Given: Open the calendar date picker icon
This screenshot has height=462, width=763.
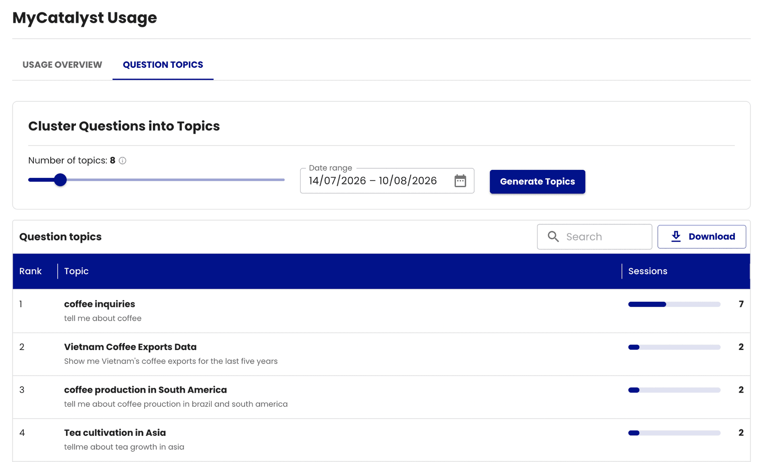Looking at the screenshot, I should [x=460, y=181].
